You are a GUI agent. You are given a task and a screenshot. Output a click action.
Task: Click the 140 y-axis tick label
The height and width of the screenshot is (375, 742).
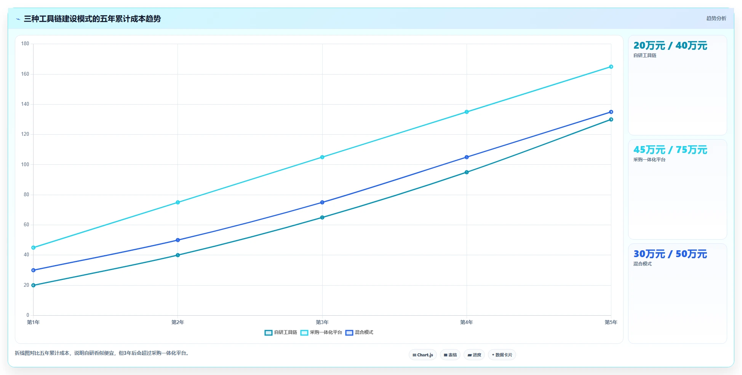click(25, 104)
